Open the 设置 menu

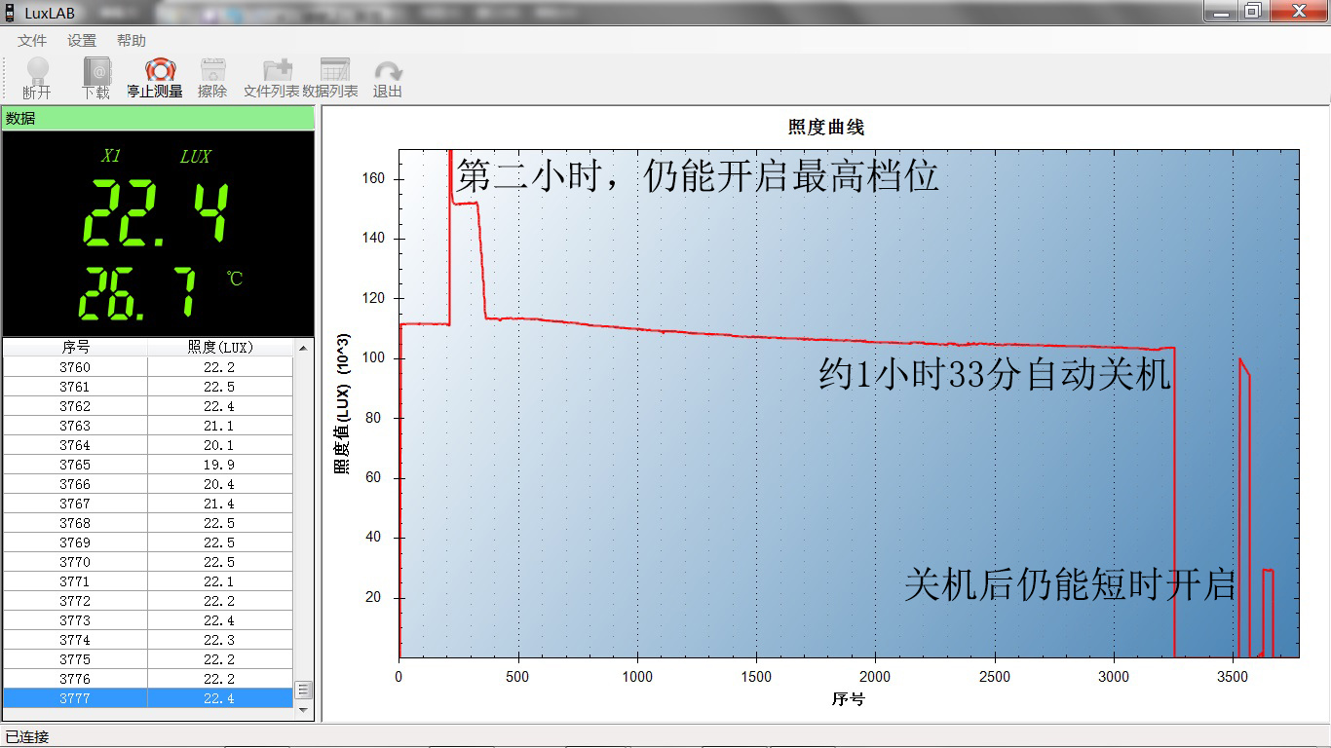(82, 40)
